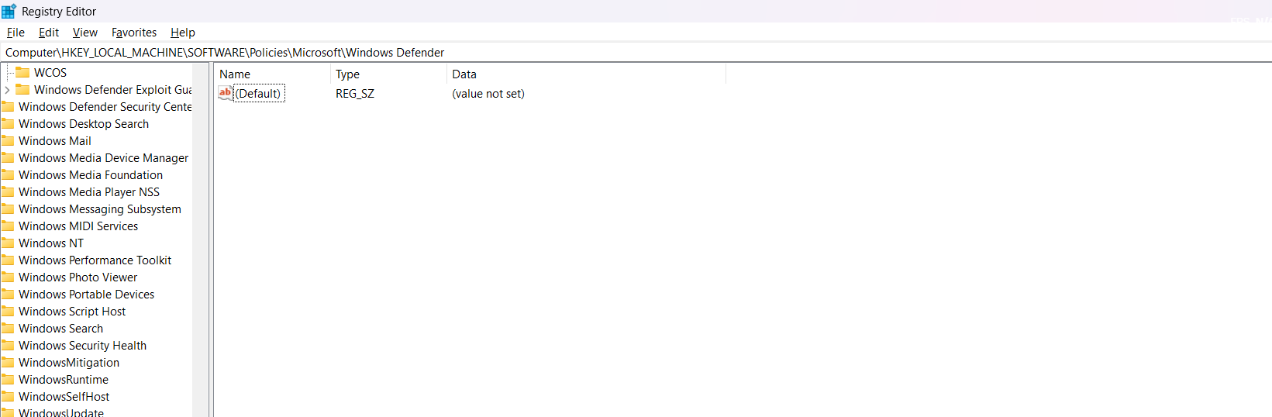
Task: Select Windows Portable Devices key
Action: pos(87,295)
